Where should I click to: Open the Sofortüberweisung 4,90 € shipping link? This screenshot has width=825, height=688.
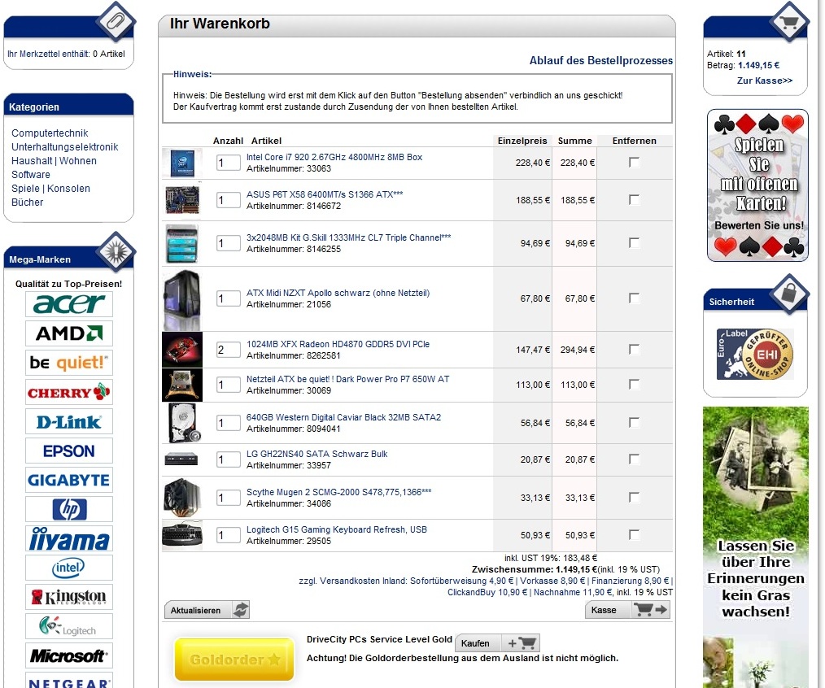coord(461,581)
